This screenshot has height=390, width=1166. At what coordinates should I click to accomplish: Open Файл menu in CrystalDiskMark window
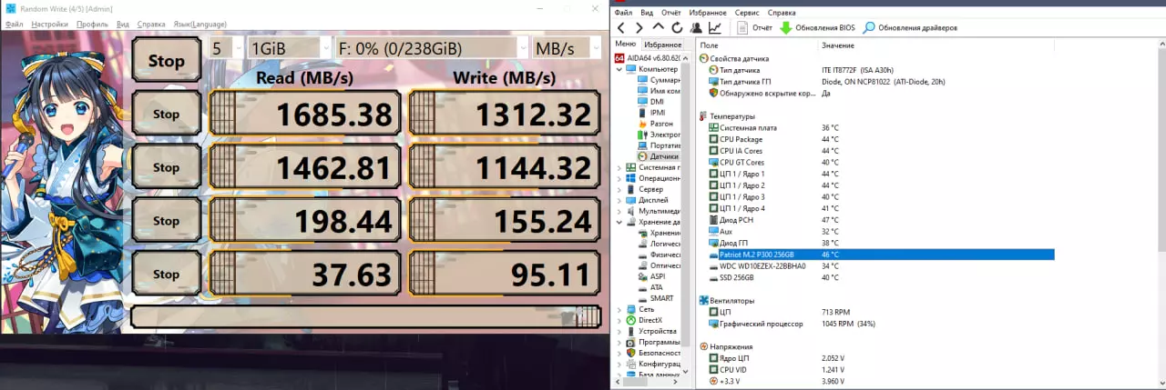(x=13, y=25)
